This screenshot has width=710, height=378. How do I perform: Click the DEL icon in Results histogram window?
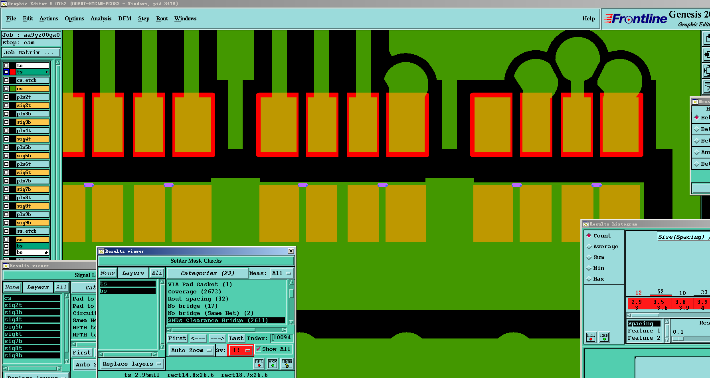tap(591, 337)
